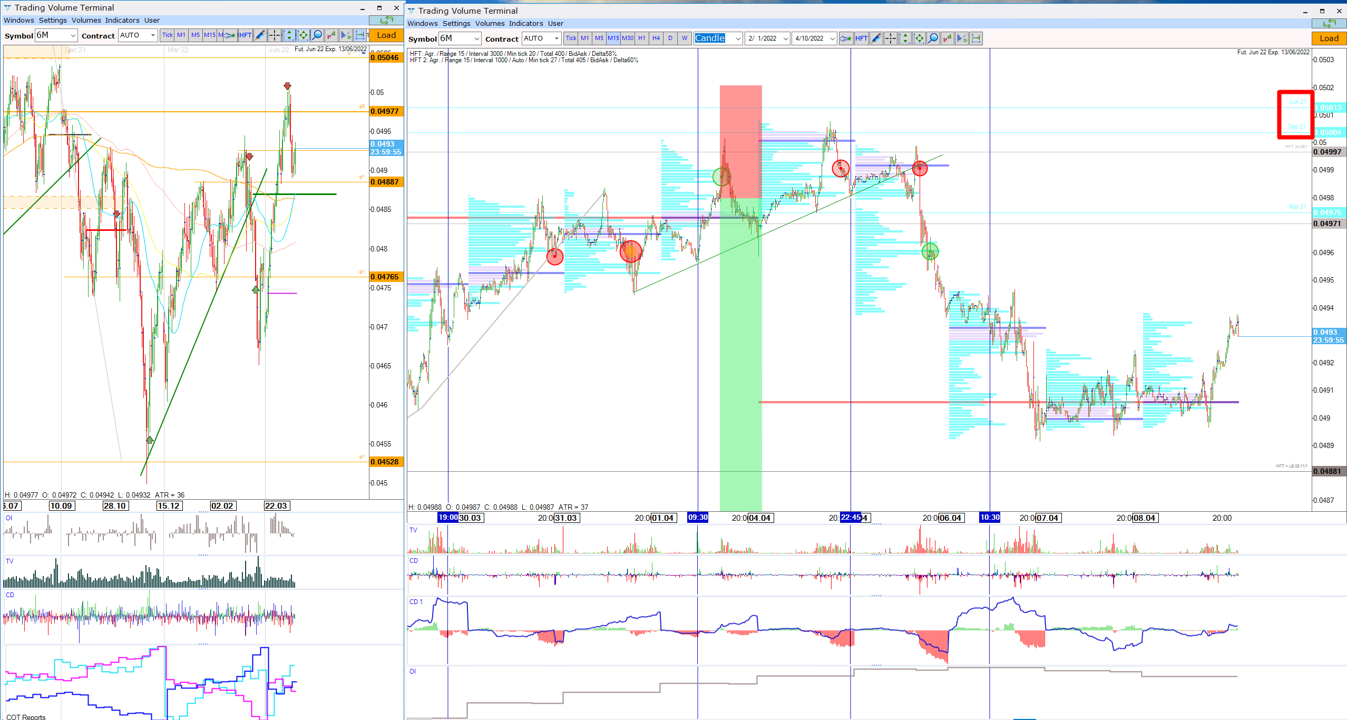This screenshot has width=1347, height=720.
Task: Switch right chart to W weekly timeframe
Action: (685, 38)
